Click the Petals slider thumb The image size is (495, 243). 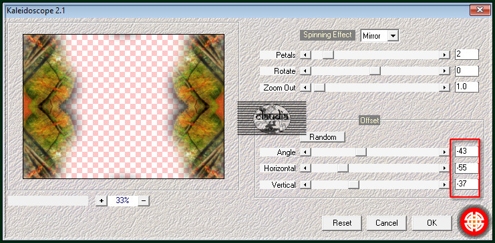coord(328,55)
